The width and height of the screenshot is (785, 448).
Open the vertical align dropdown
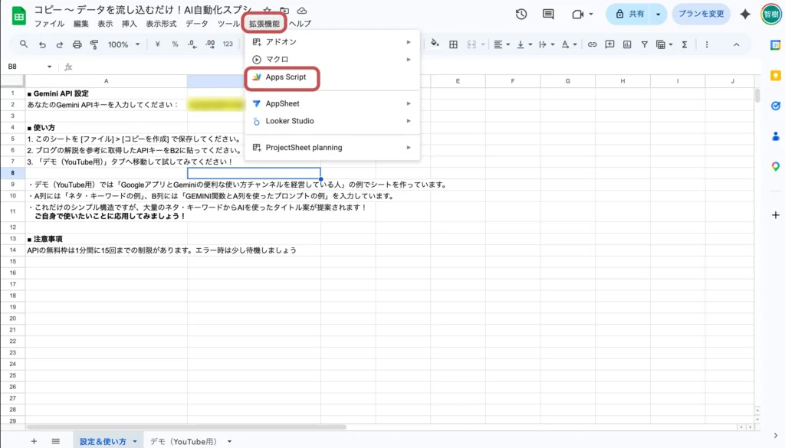tap(524, 44)
